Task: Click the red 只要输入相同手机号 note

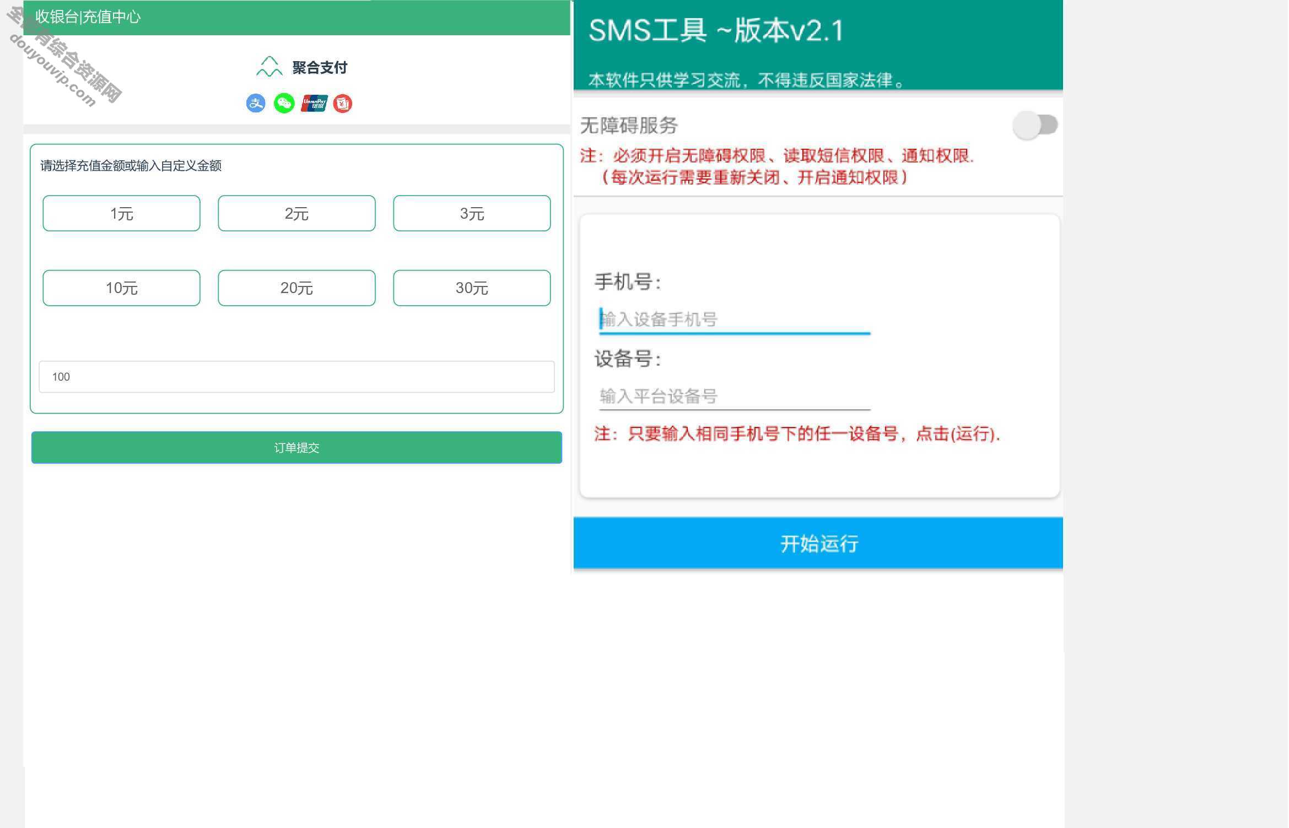Action: coord(797,434)
